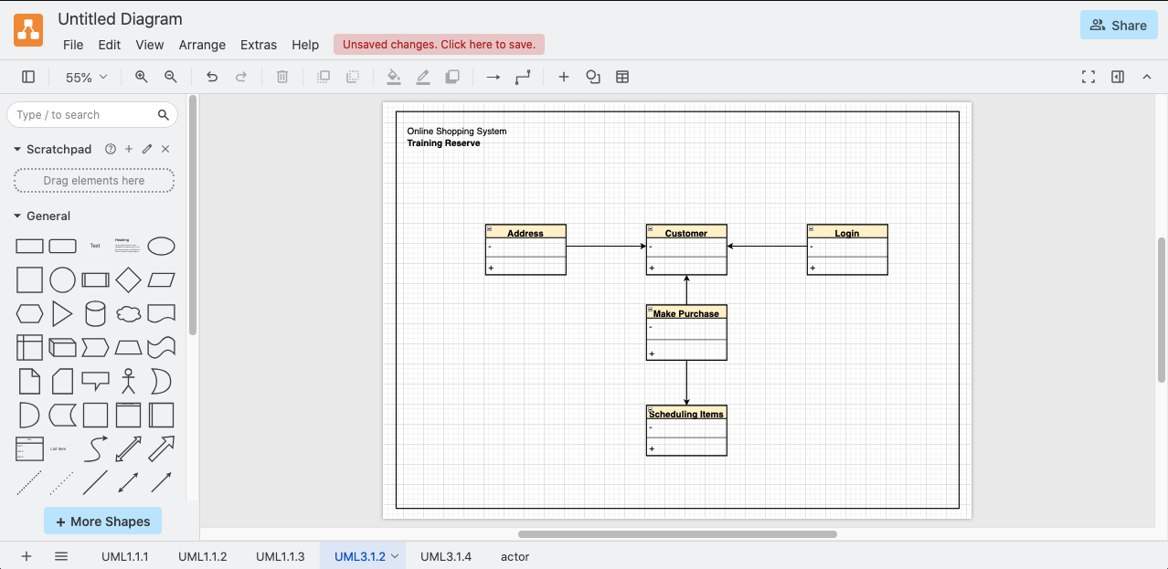Open the 55% zoom level dropdown
This screenshot has height=569, width=1168.
coord(87,78)
